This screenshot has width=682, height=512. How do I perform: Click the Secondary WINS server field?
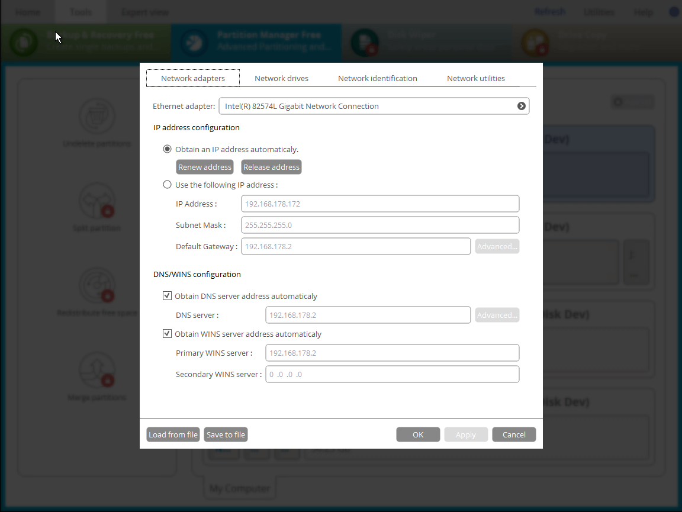tap(392, 374)
